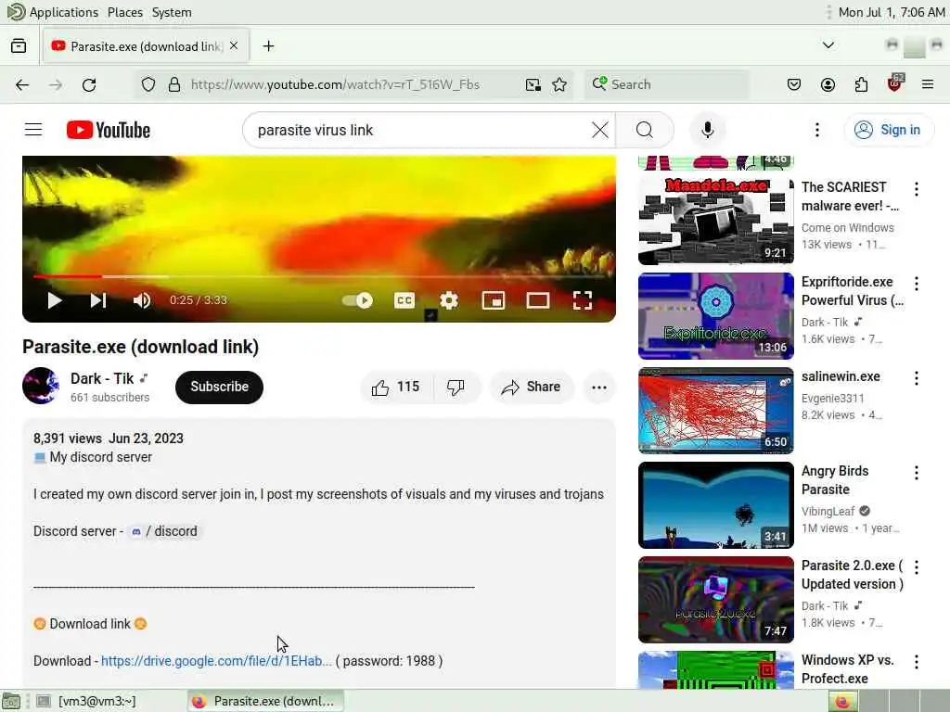The height and width of the screenshot is (712, 950).
Task: Open salinewin.exe video thumbnail
Action: [x=715, y=411]
